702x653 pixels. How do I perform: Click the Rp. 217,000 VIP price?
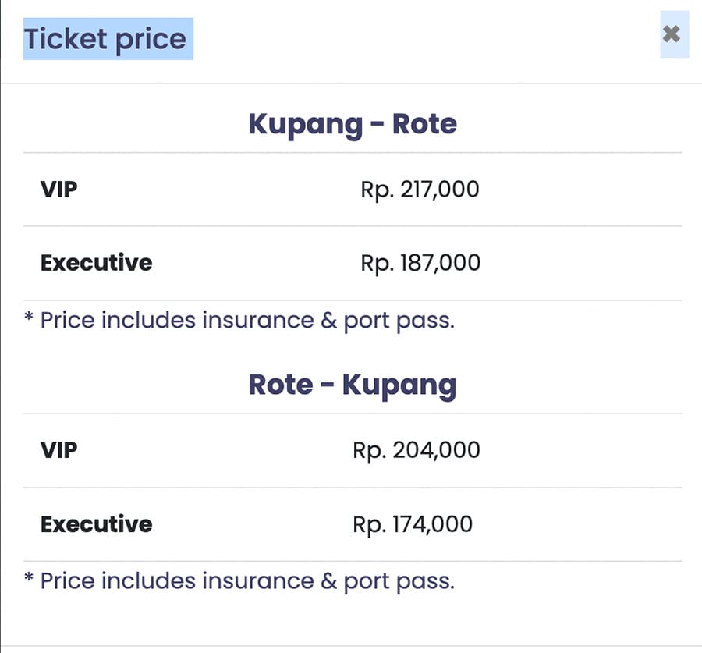click(420, 190)
